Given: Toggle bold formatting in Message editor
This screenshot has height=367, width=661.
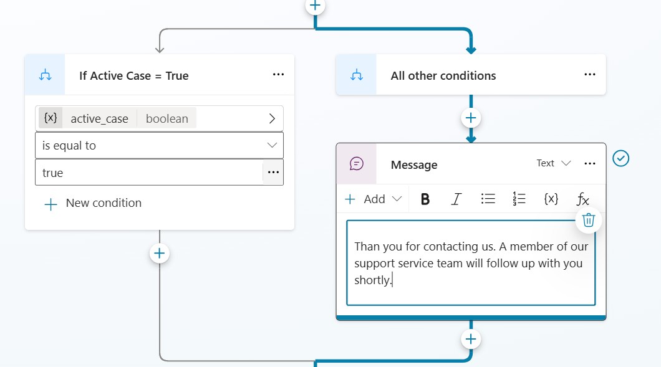Looking at the screenshot, I should (x=425, y=199).
